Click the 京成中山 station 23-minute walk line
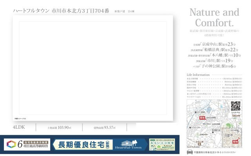Screen dimensions: 251x156 pos(215,44)
